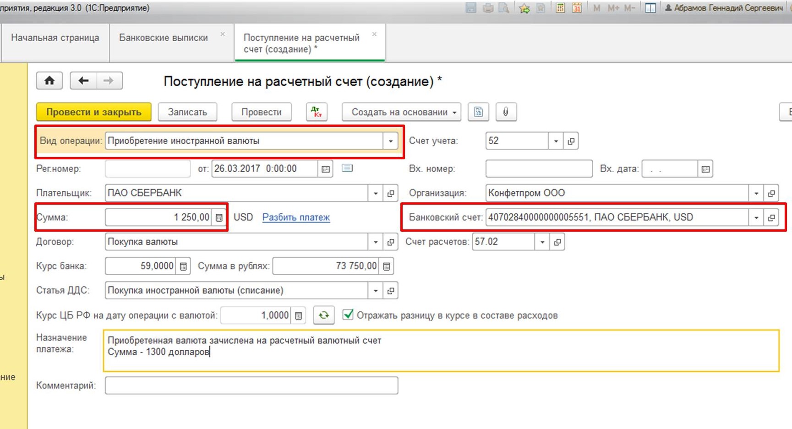
Task: Expand Плательщик dropdown list
Action: [x=376, y=193]
